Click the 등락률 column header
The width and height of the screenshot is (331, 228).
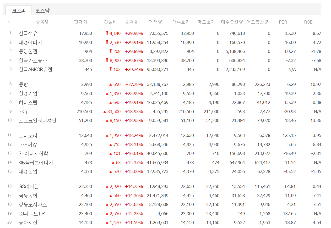tap(132, 22)
